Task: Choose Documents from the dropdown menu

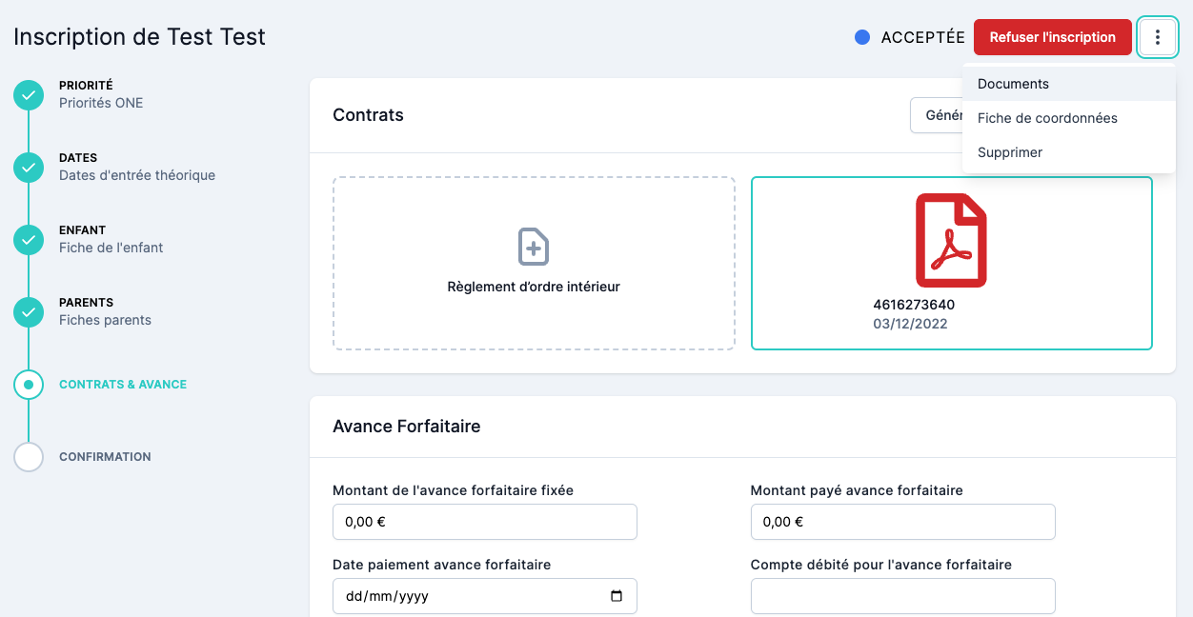Action: coord(1013,84)
